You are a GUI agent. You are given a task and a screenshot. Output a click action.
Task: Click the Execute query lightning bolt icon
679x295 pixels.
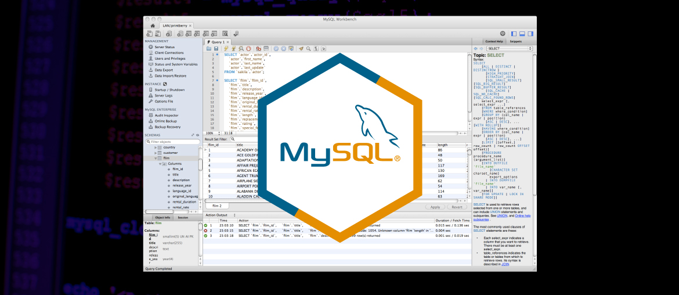tap(226, 49)
